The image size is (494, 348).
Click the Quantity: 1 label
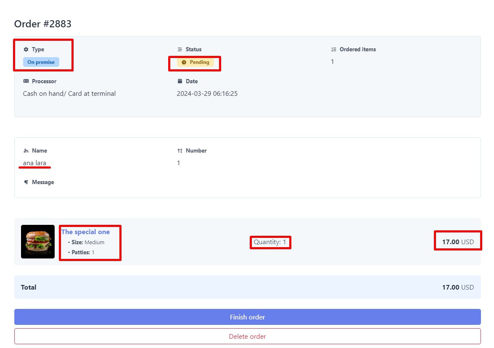270,242
